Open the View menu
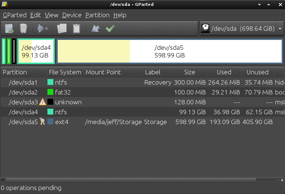 (x=51, y=15)
